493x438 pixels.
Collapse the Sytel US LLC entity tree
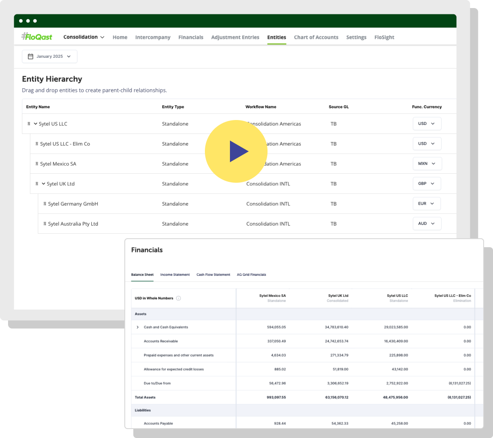coord(35,124)
